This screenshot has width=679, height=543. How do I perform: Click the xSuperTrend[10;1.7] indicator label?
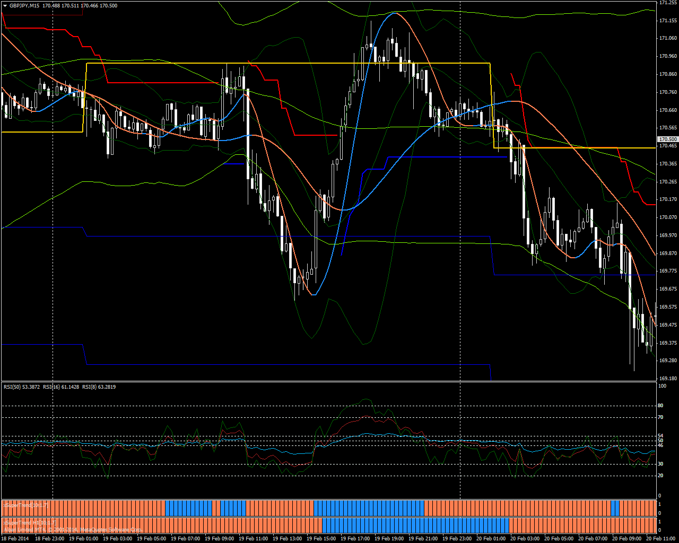pyautogui.click(x=25, y=505)
